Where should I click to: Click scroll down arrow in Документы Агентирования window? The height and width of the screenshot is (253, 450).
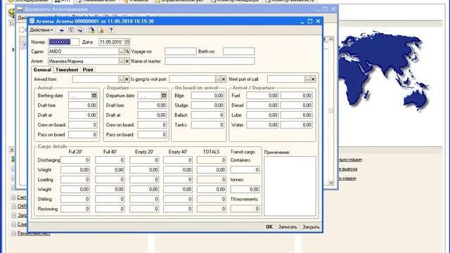point(331,183)
